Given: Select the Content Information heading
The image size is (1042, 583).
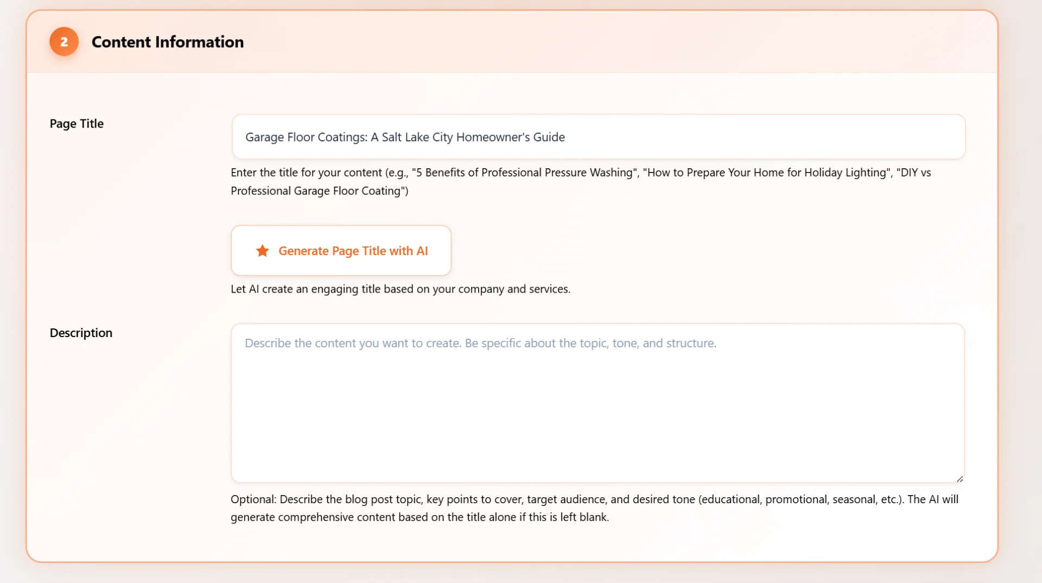Looking at the screenshot, I should coord(167,42).
